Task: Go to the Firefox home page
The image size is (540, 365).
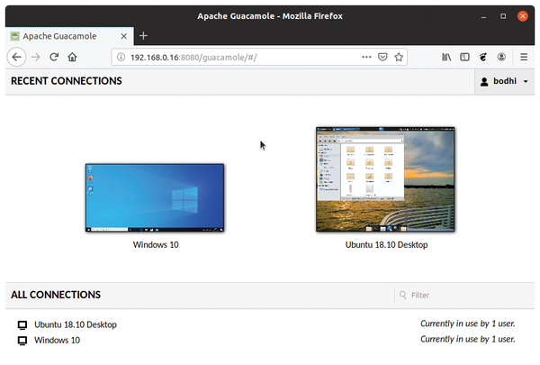Action: click(x=72, y=56)
